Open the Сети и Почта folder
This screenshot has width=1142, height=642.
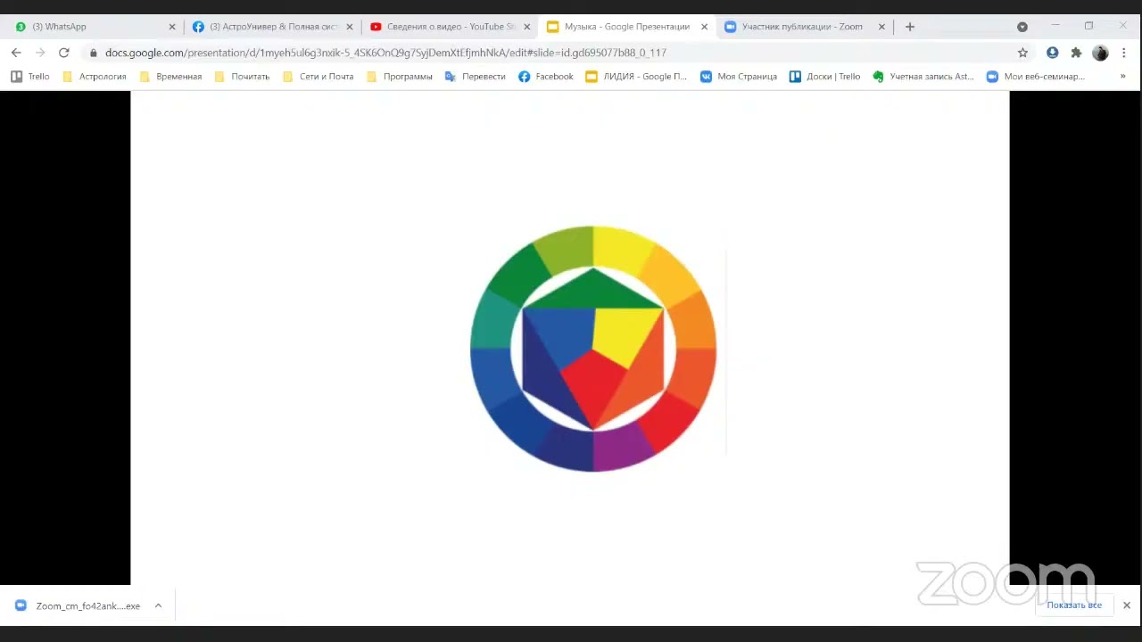click(x=318, y=77)
